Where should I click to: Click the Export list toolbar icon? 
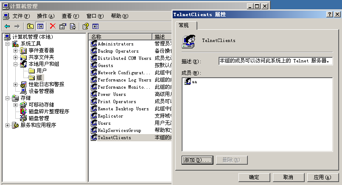[73, 26]
